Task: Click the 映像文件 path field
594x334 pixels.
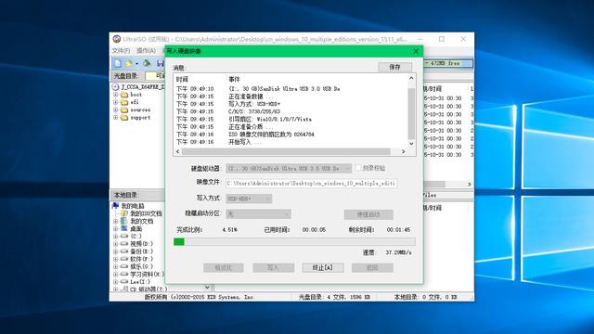Action: coord(312,184)
